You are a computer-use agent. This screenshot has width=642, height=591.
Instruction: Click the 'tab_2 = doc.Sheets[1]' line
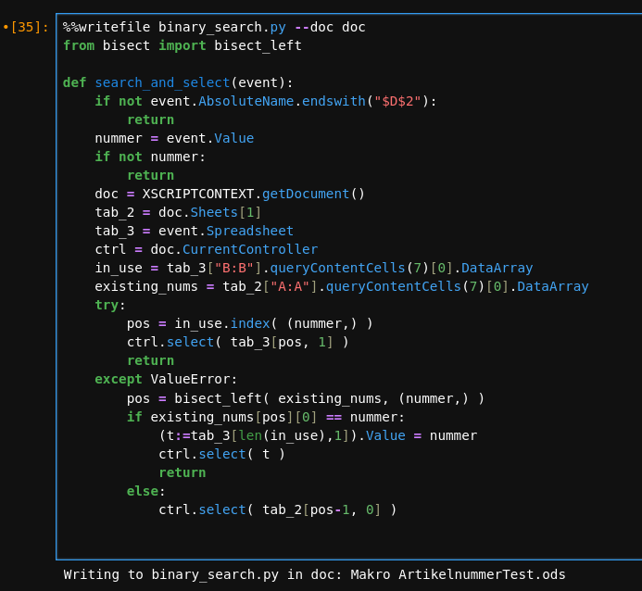click(178, 212)
